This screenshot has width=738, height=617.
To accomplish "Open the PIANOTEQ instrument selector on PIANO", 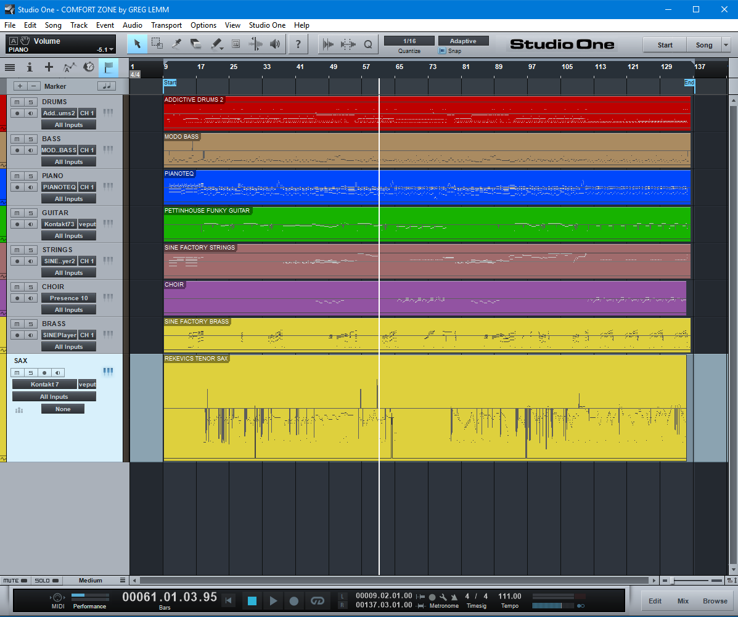I will point(59,187).
